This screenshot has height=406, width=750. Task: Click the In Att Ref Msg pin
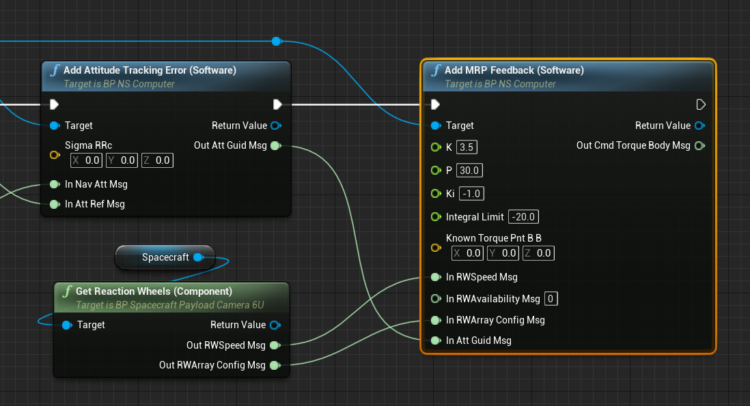[x=55, y=204]
